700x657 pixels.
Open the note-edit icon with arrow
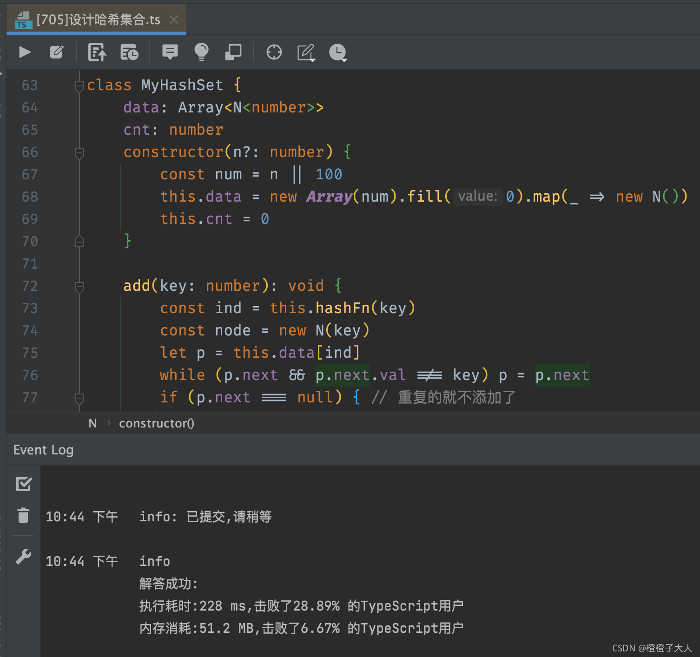306,53
